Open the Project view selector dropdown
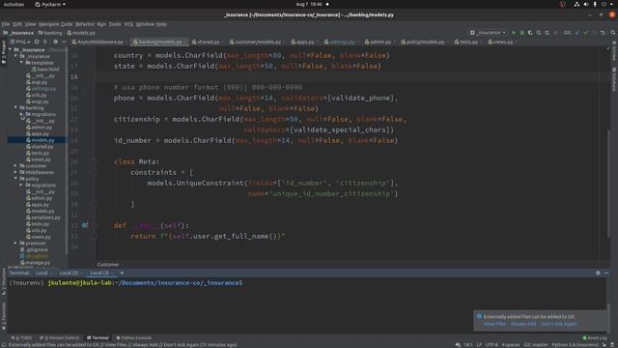Image resolution: width=618 pixels, height=348 pixels. click(19, 42)
